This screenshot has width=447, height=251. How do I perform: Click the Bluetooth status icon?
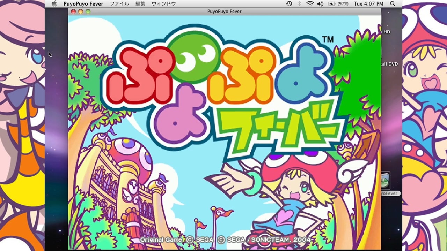coord(299,4)
